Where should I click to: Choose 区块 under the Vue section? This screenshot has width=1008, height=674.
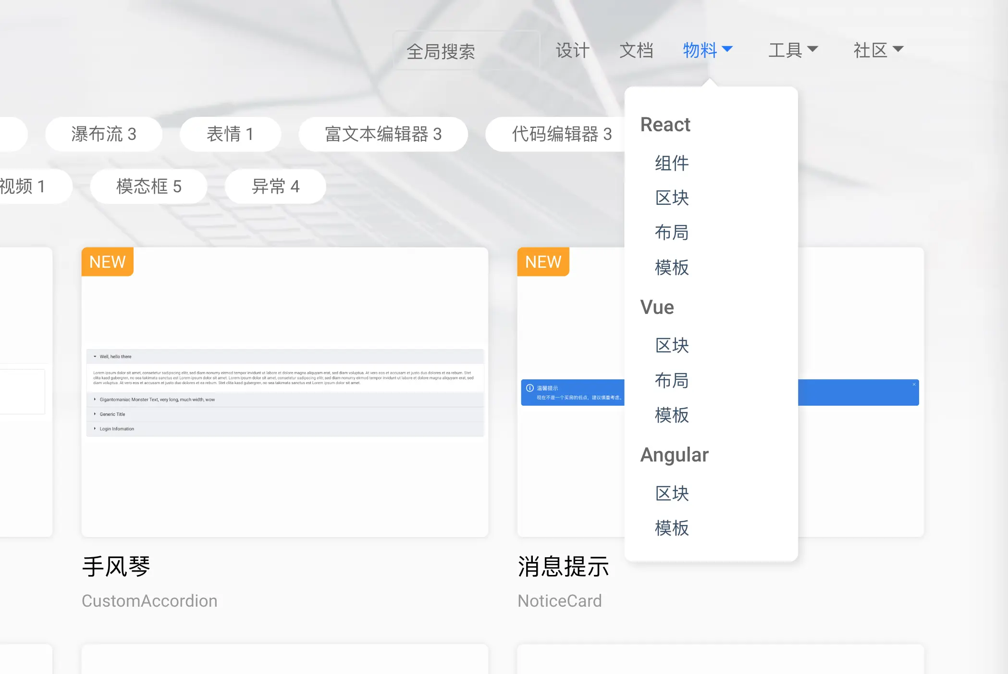coord(672,346)
